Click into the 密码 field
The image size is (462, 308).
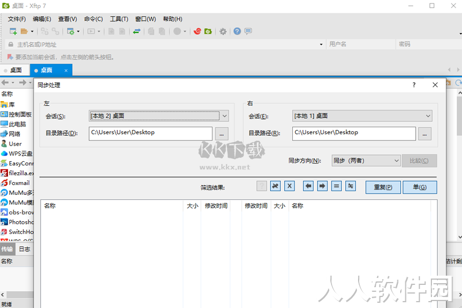click(429, 44)
